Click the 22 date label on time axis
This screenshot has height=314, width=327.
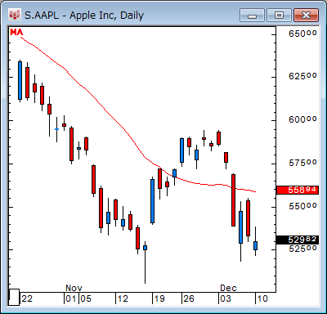(x=27, y=299)
